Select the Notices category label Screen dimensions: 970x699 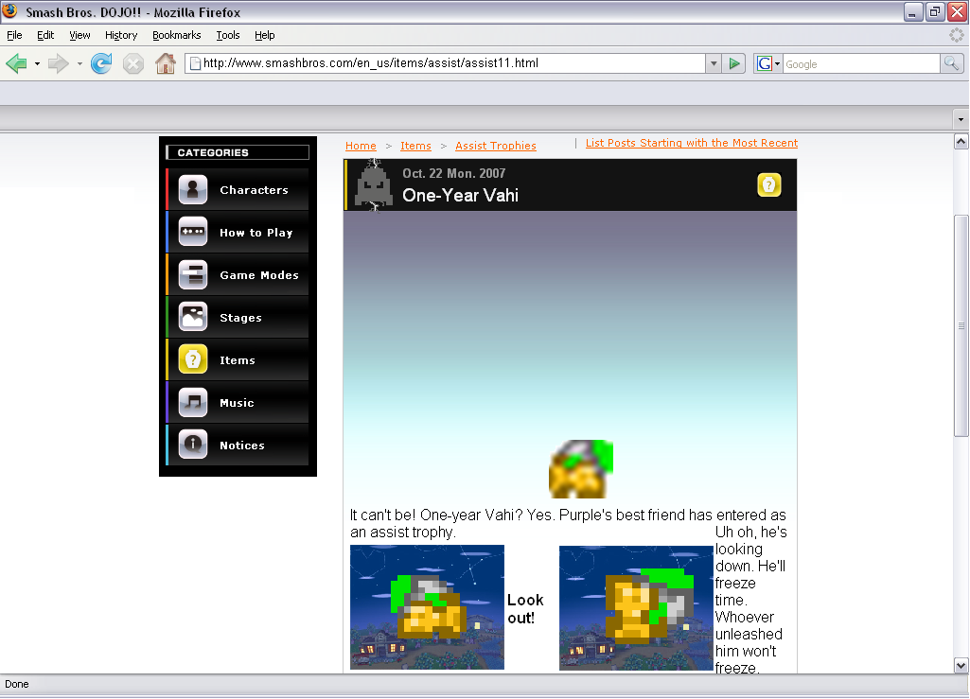(242, 446)
